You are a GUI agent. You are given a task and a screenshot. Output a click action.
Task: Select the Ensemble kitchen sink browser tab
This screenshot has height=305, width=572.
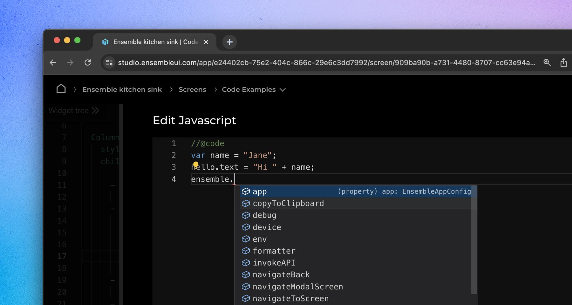[x=155, y=42]
